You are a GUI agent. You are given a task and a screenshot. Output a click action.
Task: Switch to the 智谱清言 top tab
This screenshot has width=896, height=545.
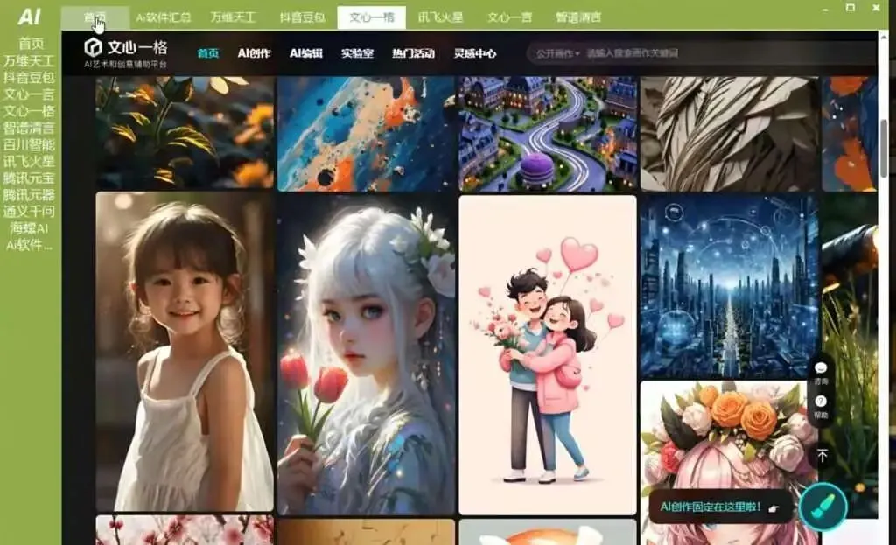578,17
